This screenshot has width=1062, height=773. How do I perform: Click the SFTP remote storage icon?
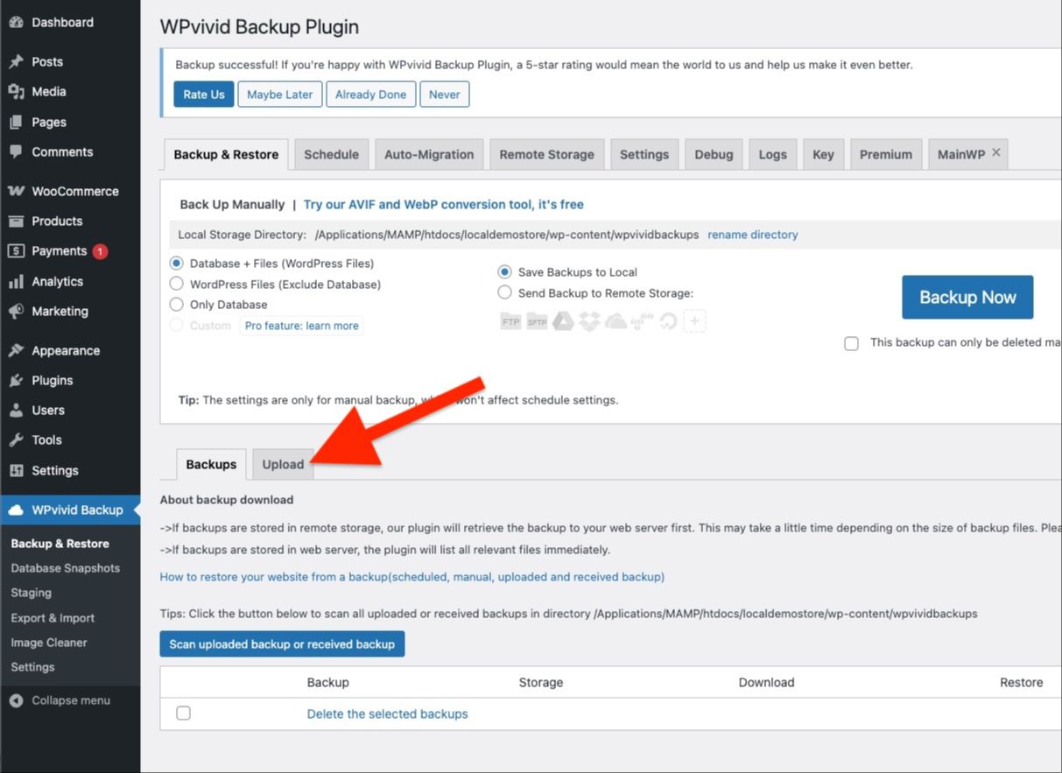click(537, 322)
